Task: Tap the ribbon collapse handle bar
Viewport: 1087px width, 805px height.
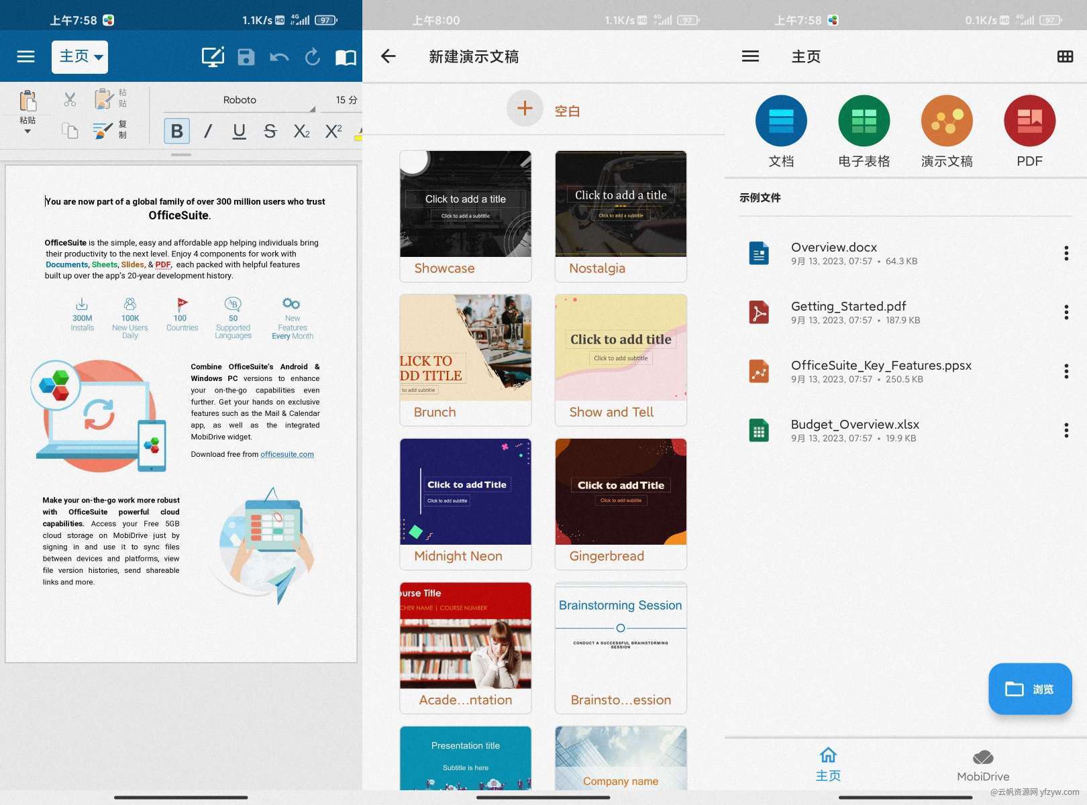Action: (x=181, y=155)
